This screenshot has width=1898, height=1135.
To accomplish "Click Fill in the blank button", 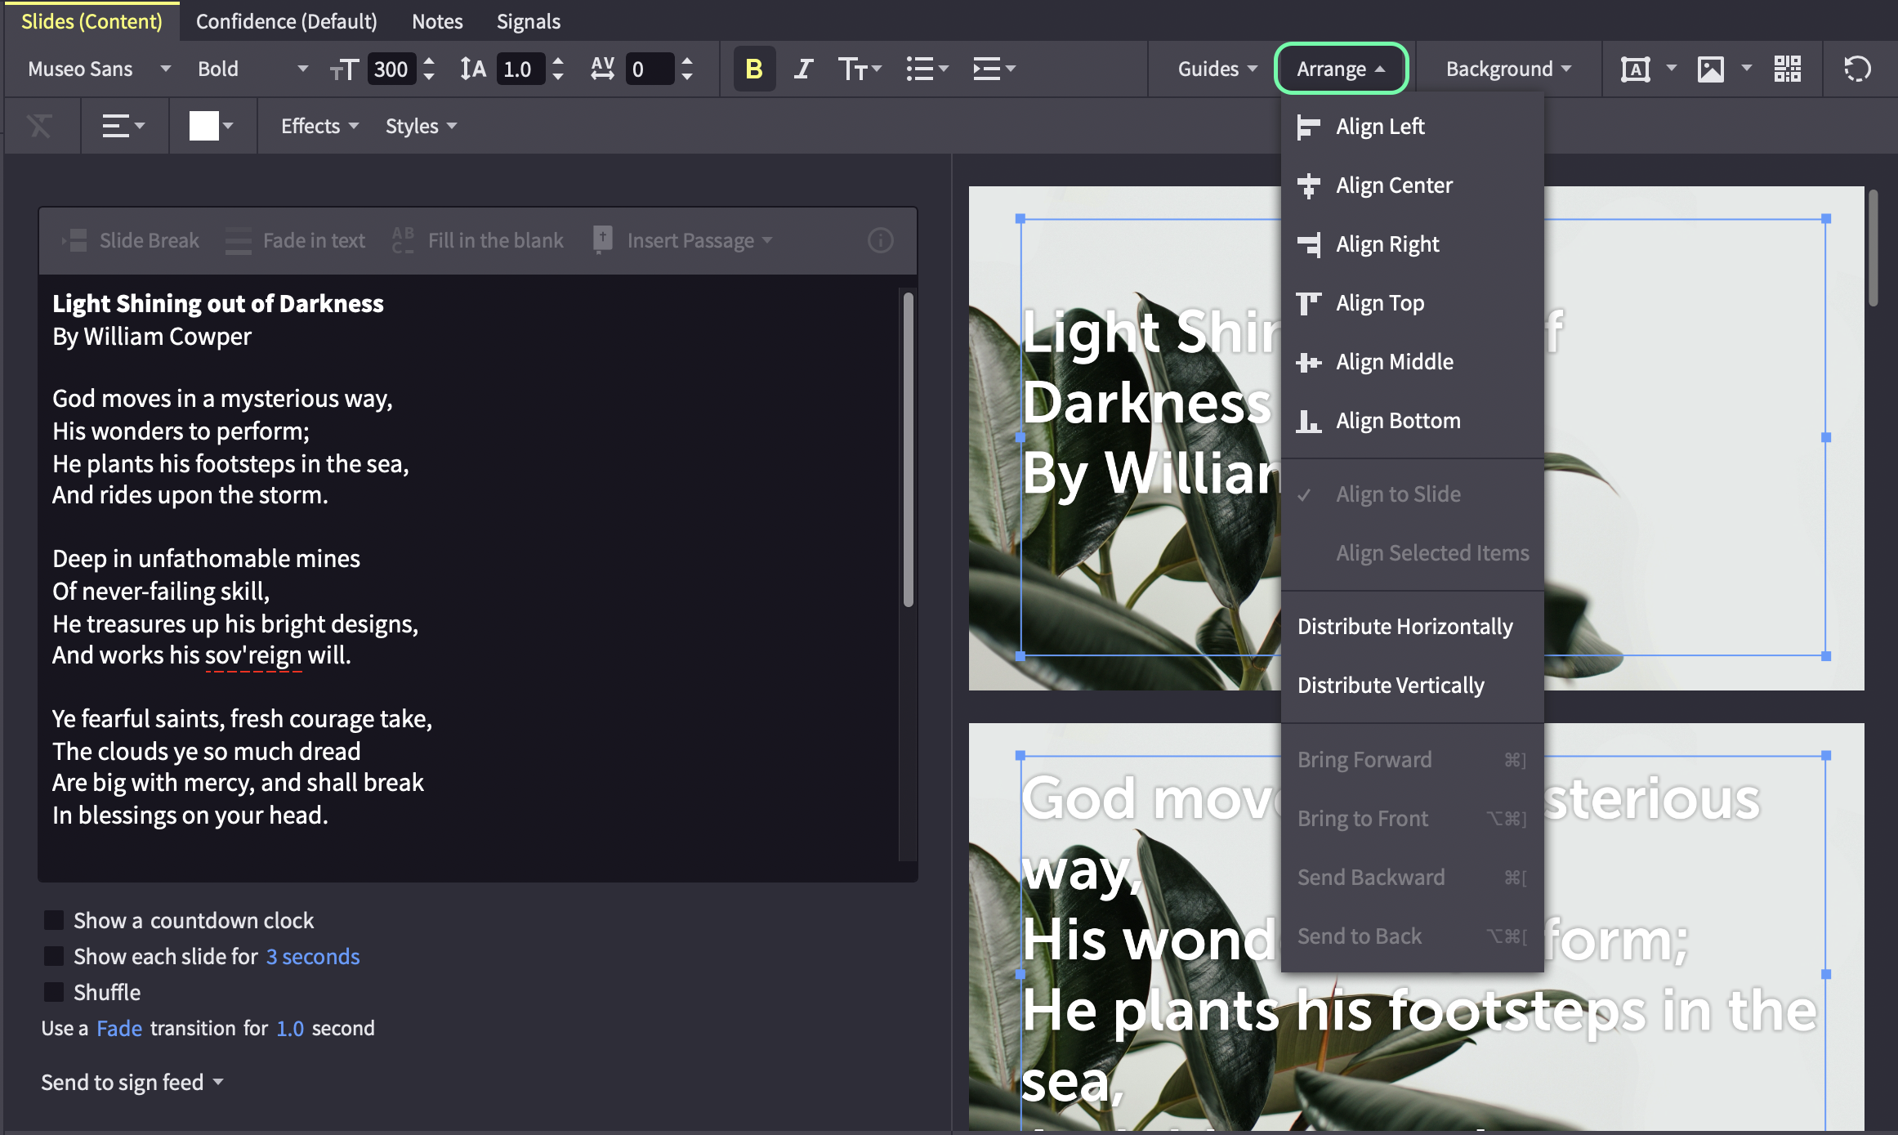I will (x=478, y=240).
